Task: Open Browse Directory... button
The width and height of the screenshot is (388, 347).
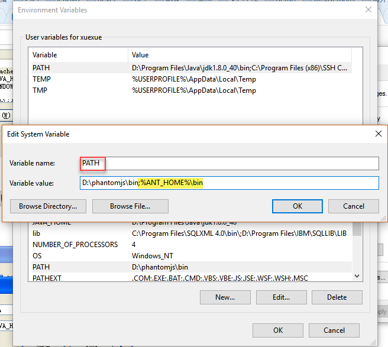Action: pyautogui.click(x=48, y=206)
